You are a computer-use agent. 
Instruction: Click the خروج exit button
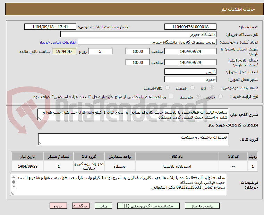point(58,206)
